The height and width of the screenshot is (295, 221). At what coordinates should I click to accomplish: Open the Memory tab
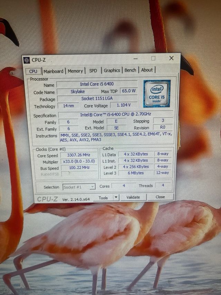tap(75, 71)
